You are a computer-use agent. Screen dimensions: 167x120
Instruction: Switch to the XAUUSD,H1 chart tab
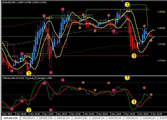28,118
